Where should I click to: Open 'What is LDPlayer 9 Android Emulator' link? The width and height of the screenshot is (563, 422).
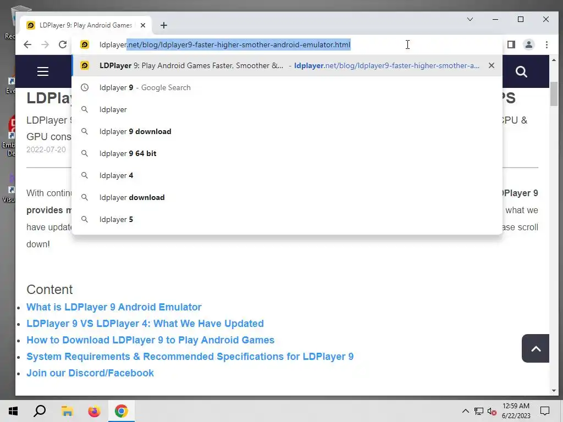[114, 307]
